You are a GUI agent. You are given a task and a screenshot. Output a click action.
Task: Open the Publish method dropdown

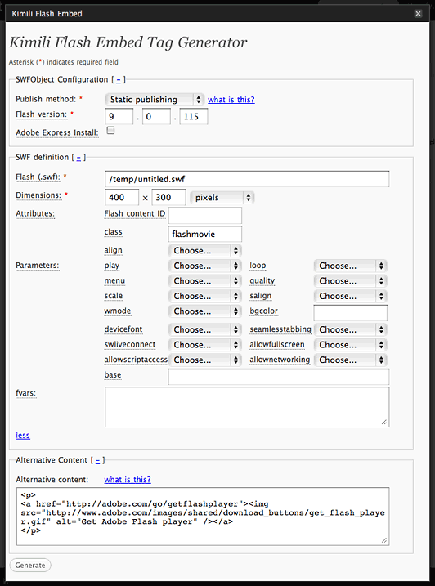click(155, 100)
